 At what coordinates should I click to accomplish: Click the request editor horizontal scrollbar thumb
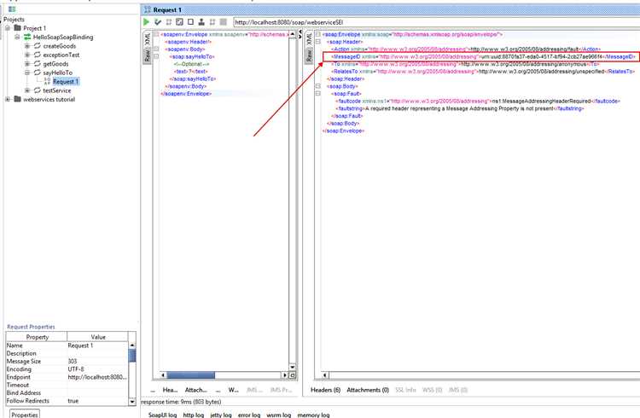coord(190,375)
